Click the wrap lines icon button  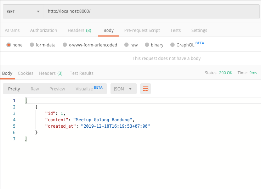tap(145, 89)
